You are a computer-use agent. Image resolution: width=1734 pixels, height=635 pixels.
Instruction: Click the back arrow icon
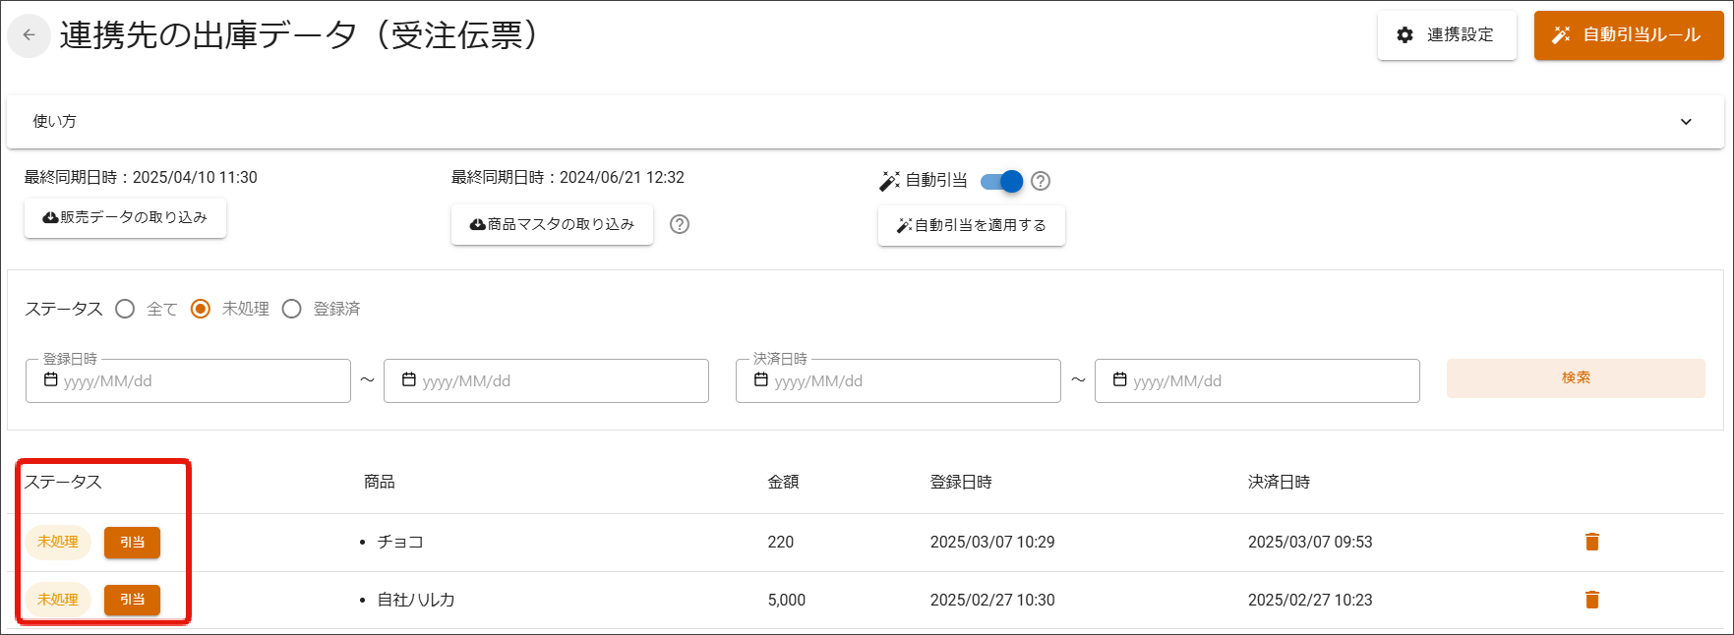click(30, 35)
